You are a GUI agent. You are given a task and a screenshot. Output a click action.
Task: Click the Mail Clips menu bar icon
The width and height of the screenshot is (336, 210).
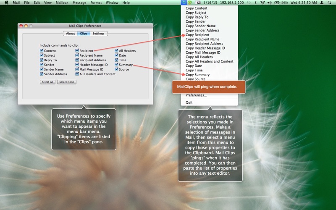(184, 3)
